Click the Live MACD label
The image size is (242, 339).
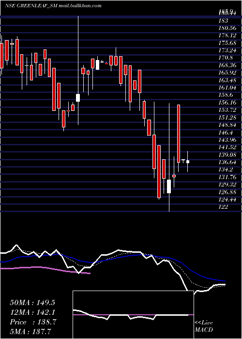pos(204,326)
